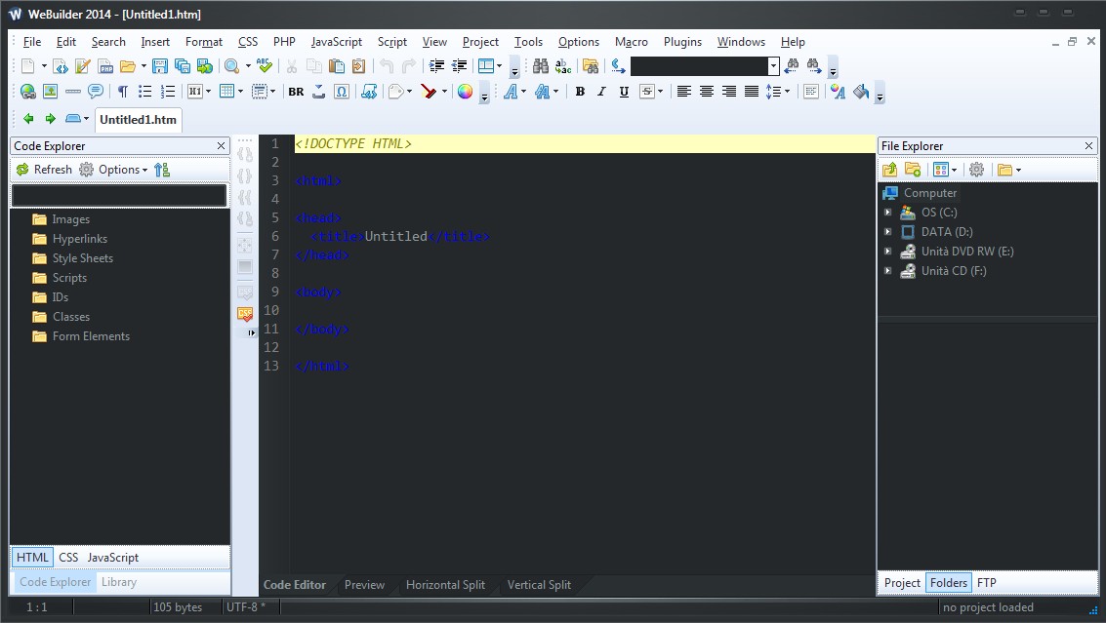The height and width of the screenshot is (623, 1106).
Task: Expand the OS (C:) drive
Action: click(887, 213)
